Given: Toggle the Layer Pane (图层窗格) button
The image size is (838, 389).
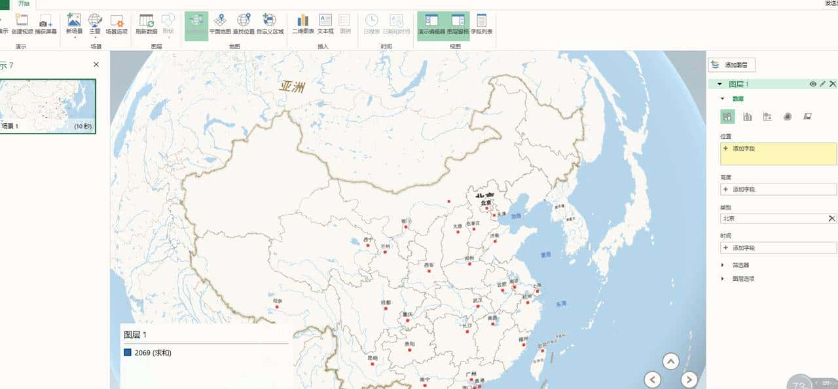Looking at the screenshot, I should (x=457, y=24).
